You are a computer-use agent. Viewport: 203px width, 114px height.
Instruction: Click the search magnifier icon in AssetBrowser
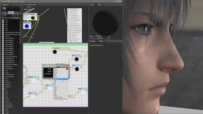tap(18, 16)
